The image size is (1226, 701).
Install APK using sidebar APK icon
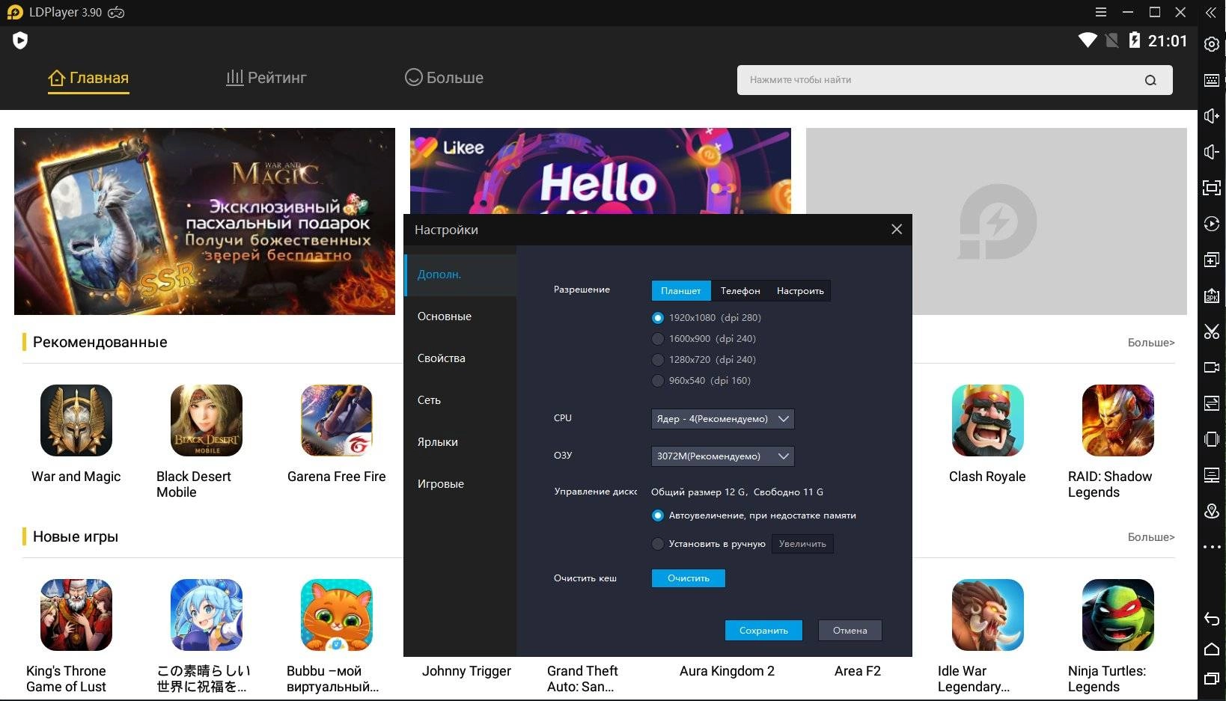[x=1211, y=296]
